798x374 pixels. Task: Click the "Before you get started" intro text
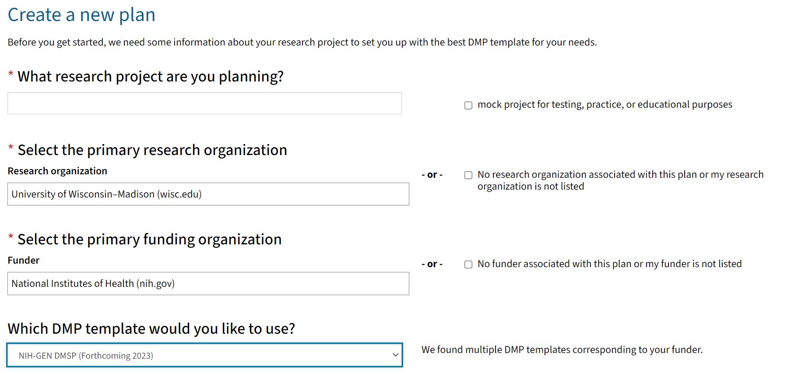coord(302,42)
